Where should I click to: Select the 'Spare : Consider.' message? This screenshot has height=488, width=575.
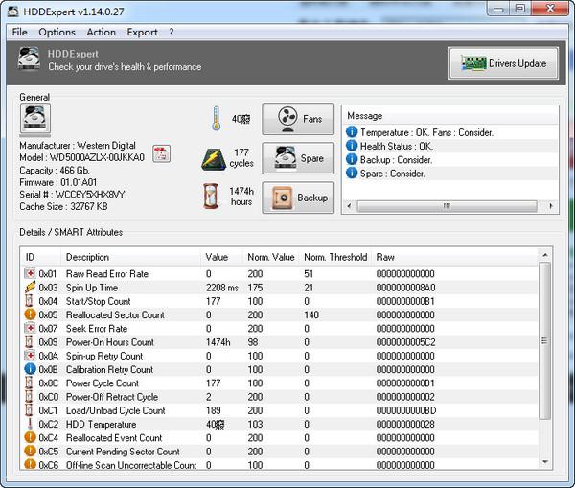[392, 174]
